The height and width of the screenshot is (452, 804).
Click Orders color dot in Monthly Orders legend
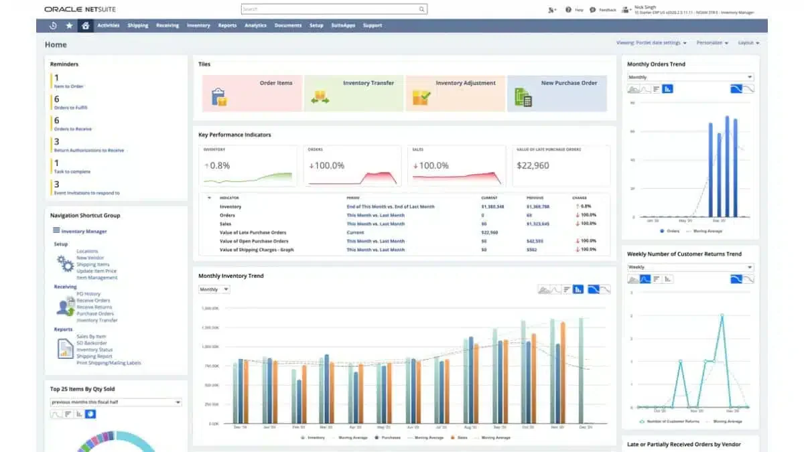click(662, 230)
